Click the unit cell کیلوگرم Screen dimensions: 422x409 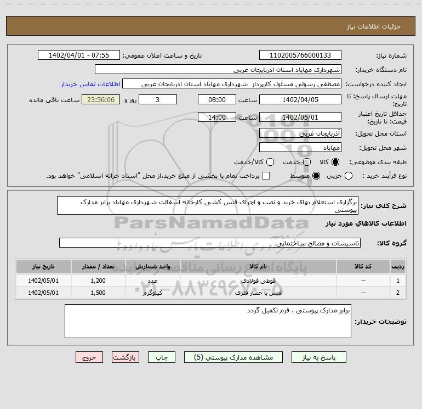(x=152, y=293)
